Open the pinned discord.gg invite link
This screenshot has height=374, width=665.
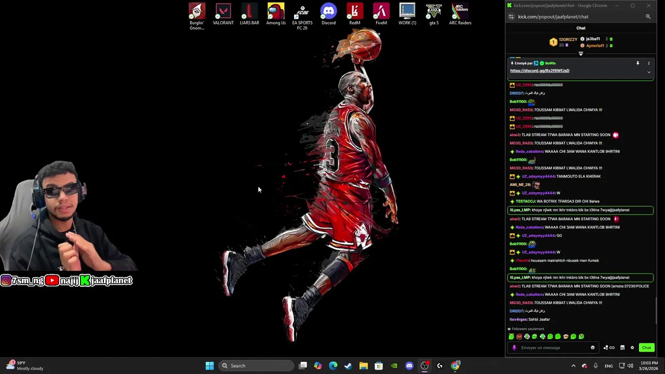point(540,71)
